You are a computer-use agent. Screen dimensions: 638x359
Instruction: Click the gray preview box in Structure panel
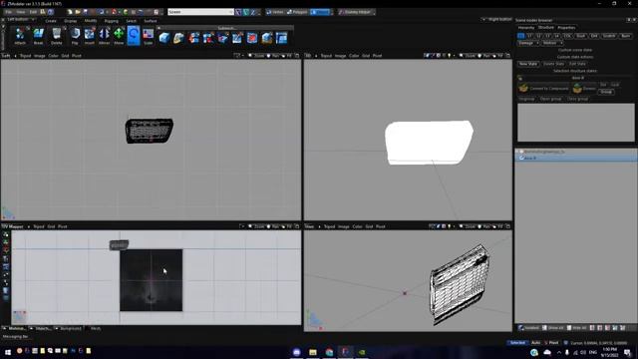point(575,122)
